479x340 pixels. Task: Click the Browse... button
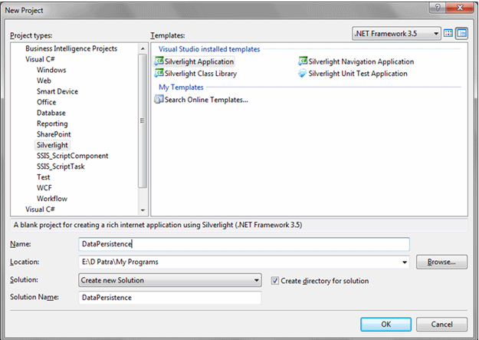pos(441,262)
